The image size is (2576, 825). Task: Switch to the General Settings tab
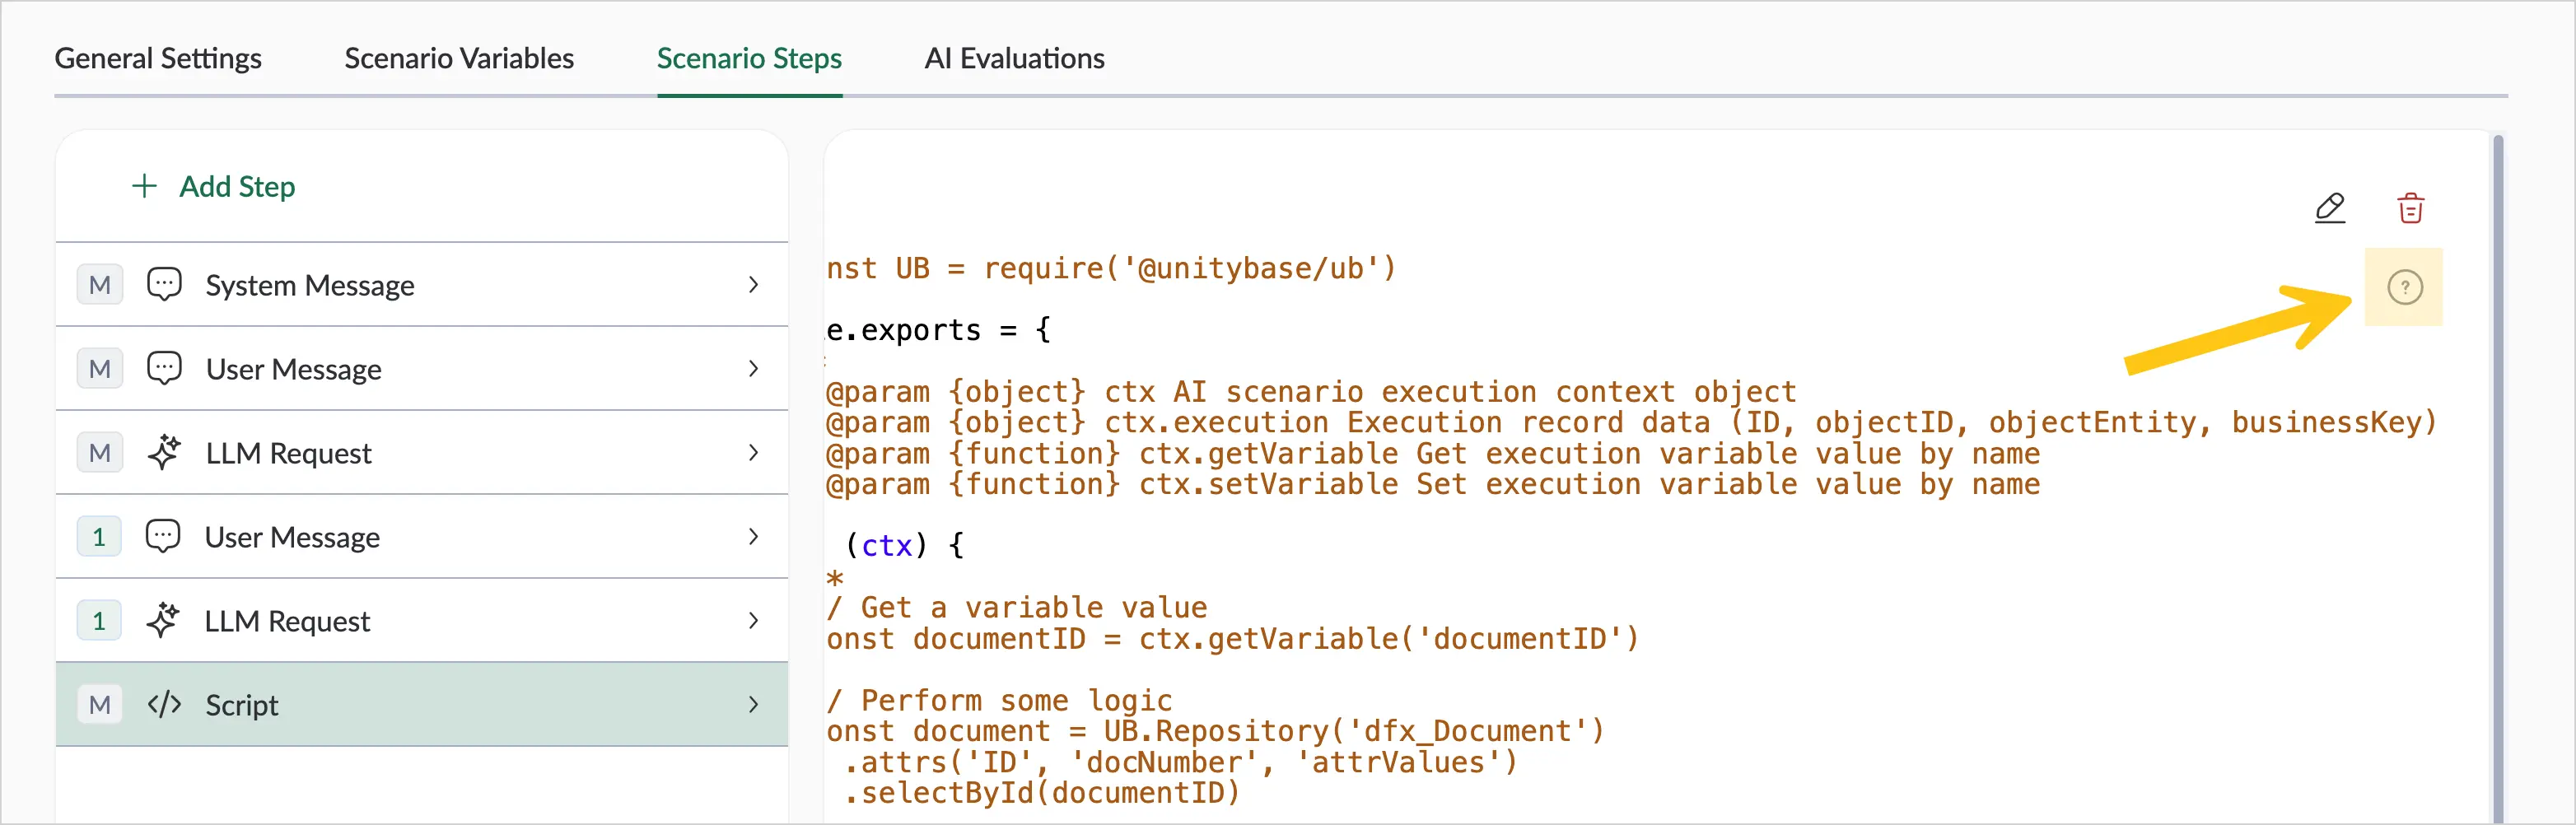tap(158, 58)
